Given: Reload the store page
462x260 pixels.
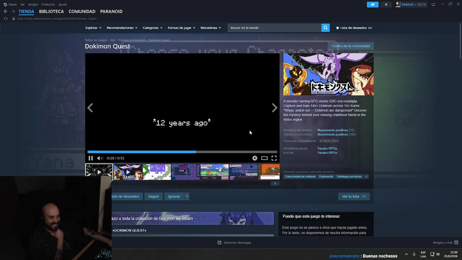Looking at the screenshot, I should 5,18.
